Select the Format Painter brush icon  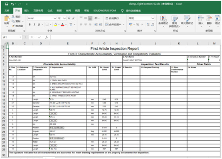tap(14, 26)
